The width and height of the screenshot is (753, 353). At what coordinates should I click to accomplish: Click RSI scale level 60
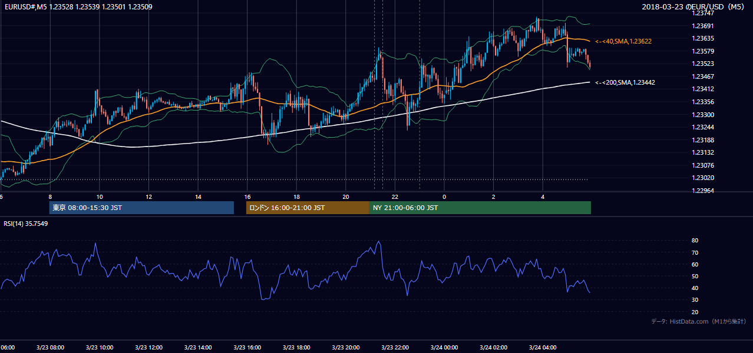[x=695, y=264]
